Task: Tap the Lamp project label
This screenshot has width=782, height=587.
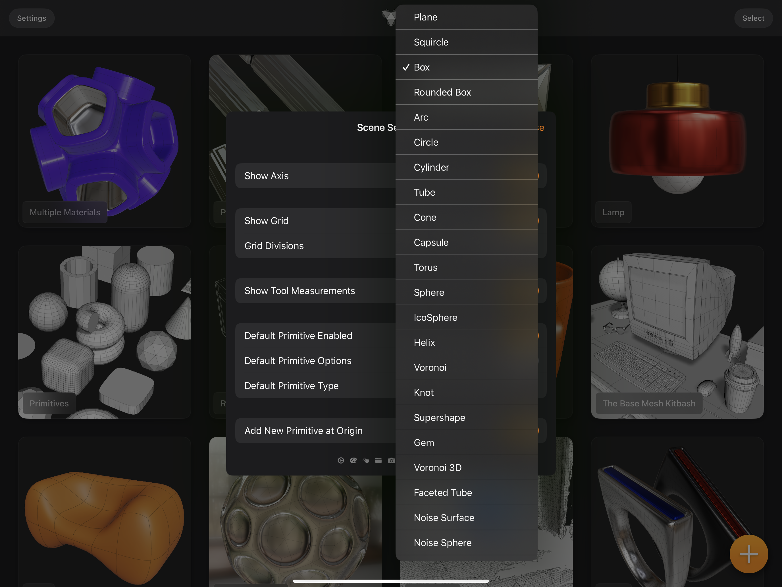Action: click(x=613, y=212)
